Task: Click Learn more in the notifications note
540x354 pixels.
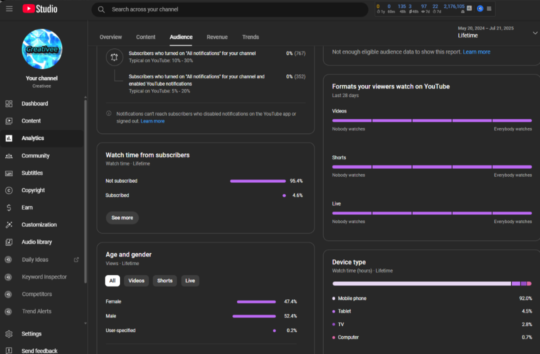Action: (x=152, y=121)
